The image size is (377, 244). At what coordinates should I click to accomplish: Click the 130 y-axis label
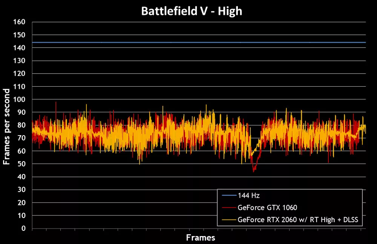coord(19,61)
